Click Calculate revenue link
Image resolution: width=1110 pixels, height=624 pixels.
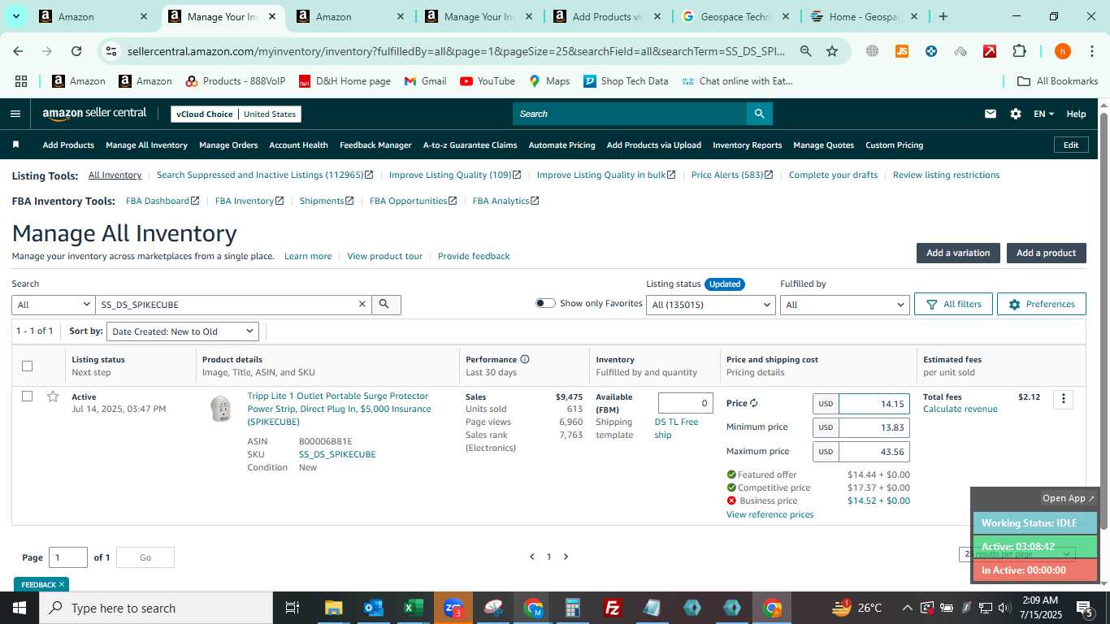coord(960,409)
